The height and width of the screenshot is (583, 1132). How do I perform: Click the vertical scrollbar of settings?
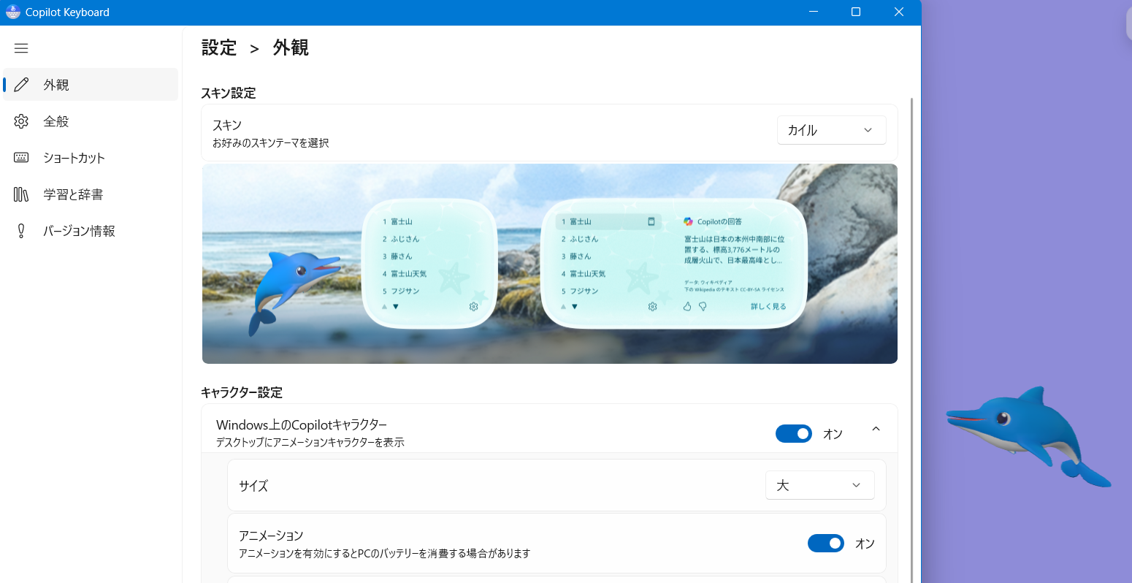pyautogui.click(x=911, y=340)
